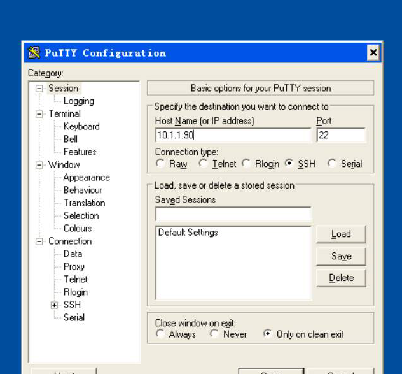Image resolution: width=402 pixels, height=374 pixels.
Task: Open the Bell category
Action: click(x=71, y=140)
